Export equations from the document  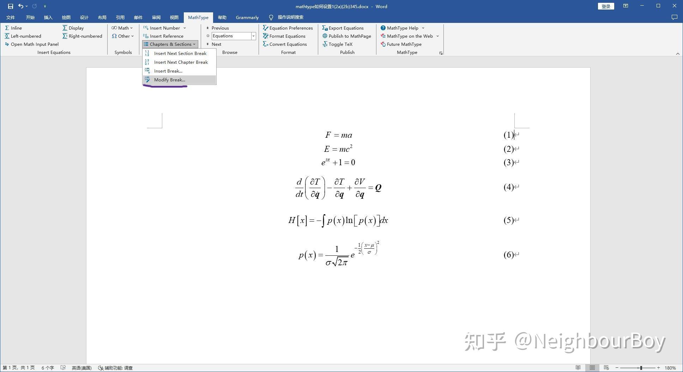(x=346, y=28)
